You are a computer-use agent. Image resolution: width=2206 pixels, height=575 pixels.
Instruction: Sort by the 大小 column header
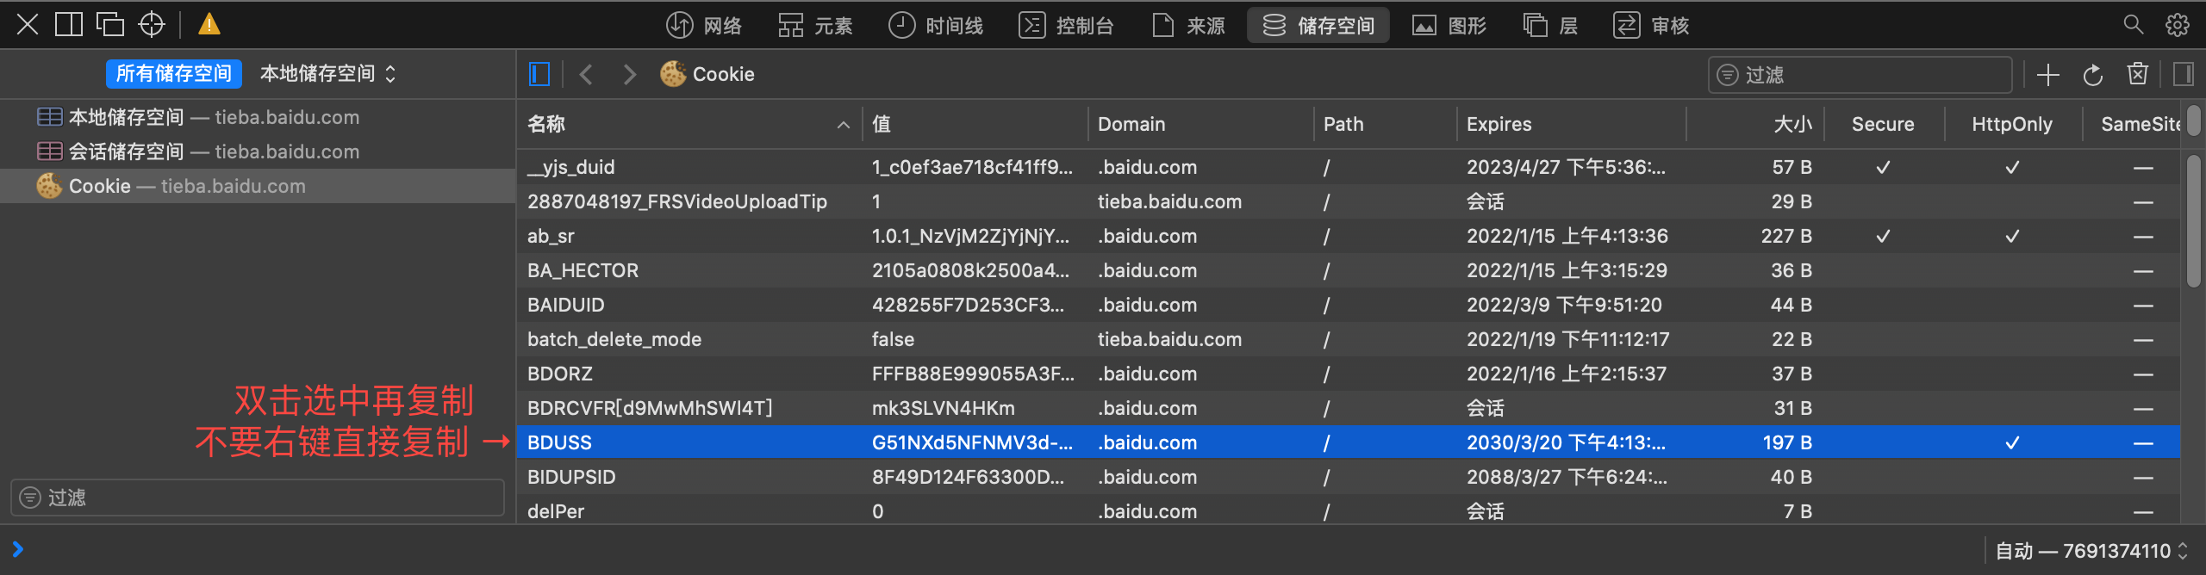(x=1754, y=124)
